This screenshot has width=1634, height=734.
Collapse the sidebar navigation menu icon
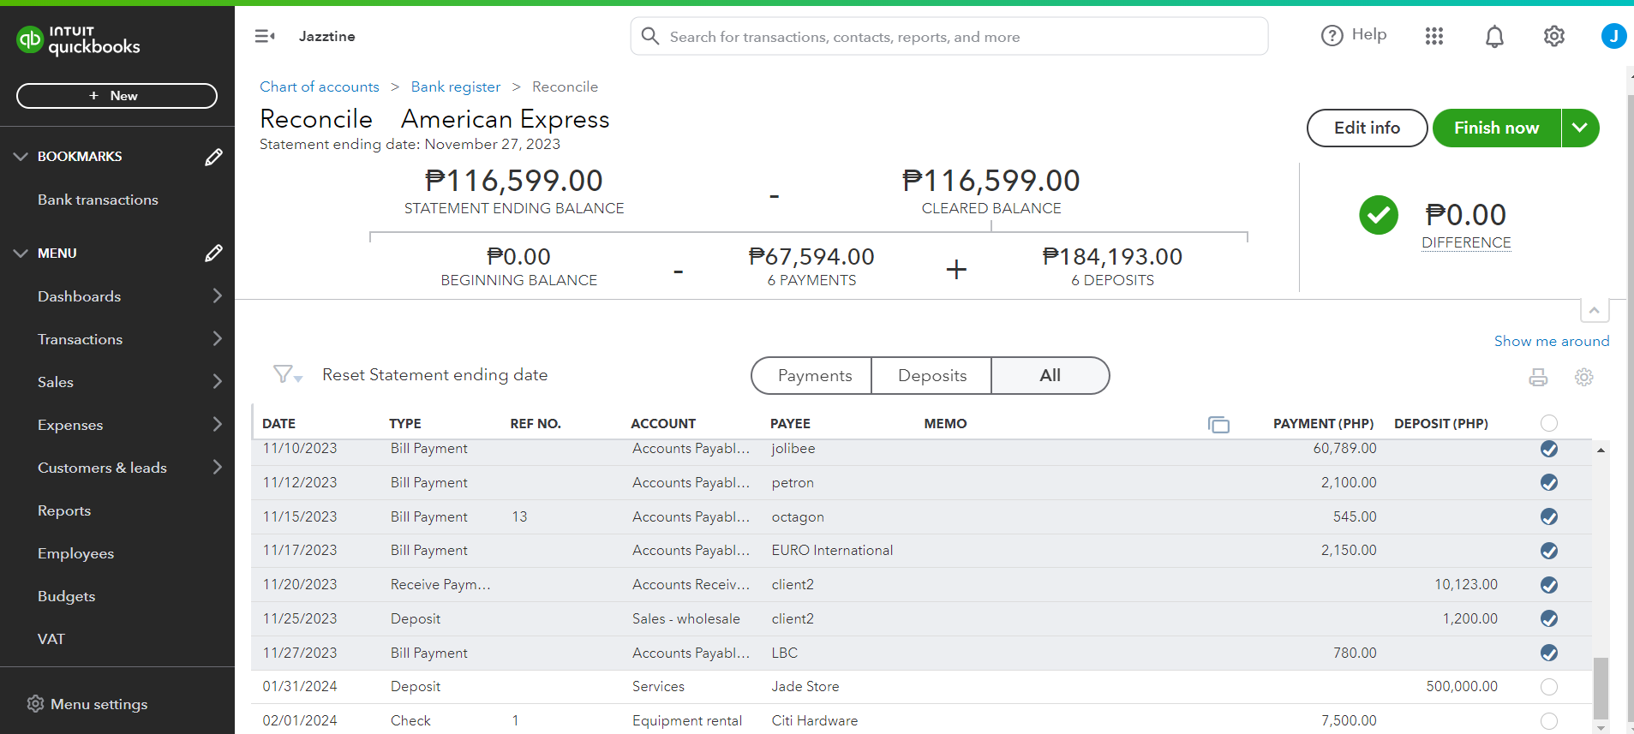tap(264, 36)
